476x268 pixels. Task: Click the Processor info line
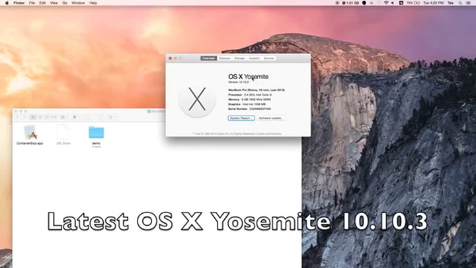(250, 94)
